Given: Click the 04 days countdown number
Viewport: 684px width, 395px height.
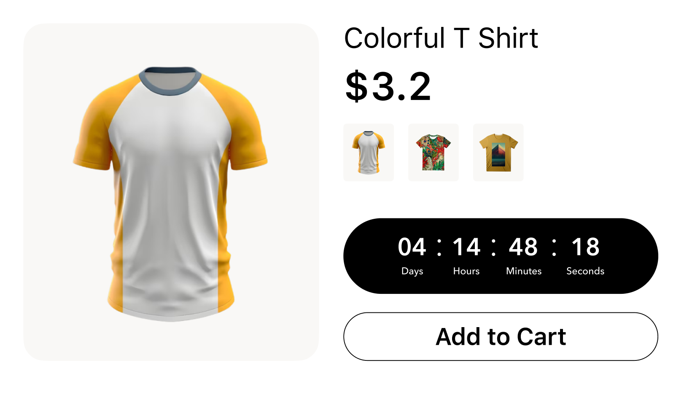Looking at the screenshot, I should pyautogui.click(x=412, y=247).
